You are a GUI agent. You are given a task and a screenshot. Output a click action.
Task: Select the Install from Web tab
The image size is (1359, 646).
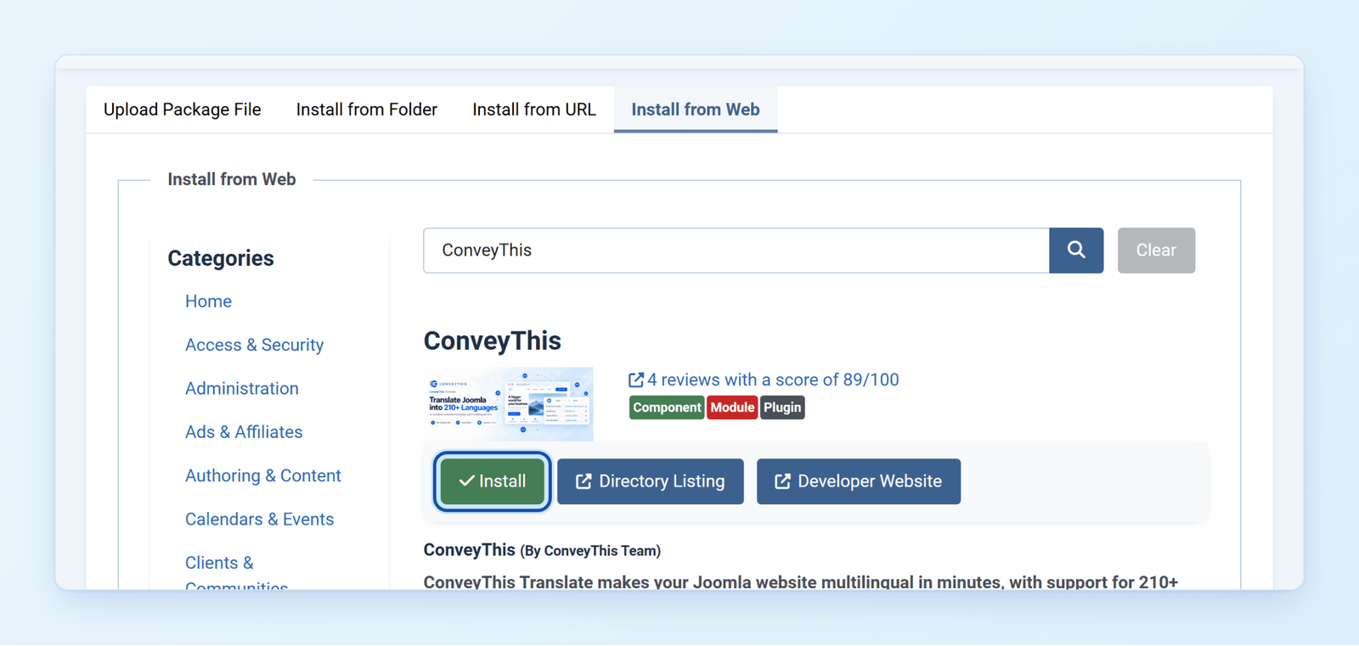pos(696,110)
